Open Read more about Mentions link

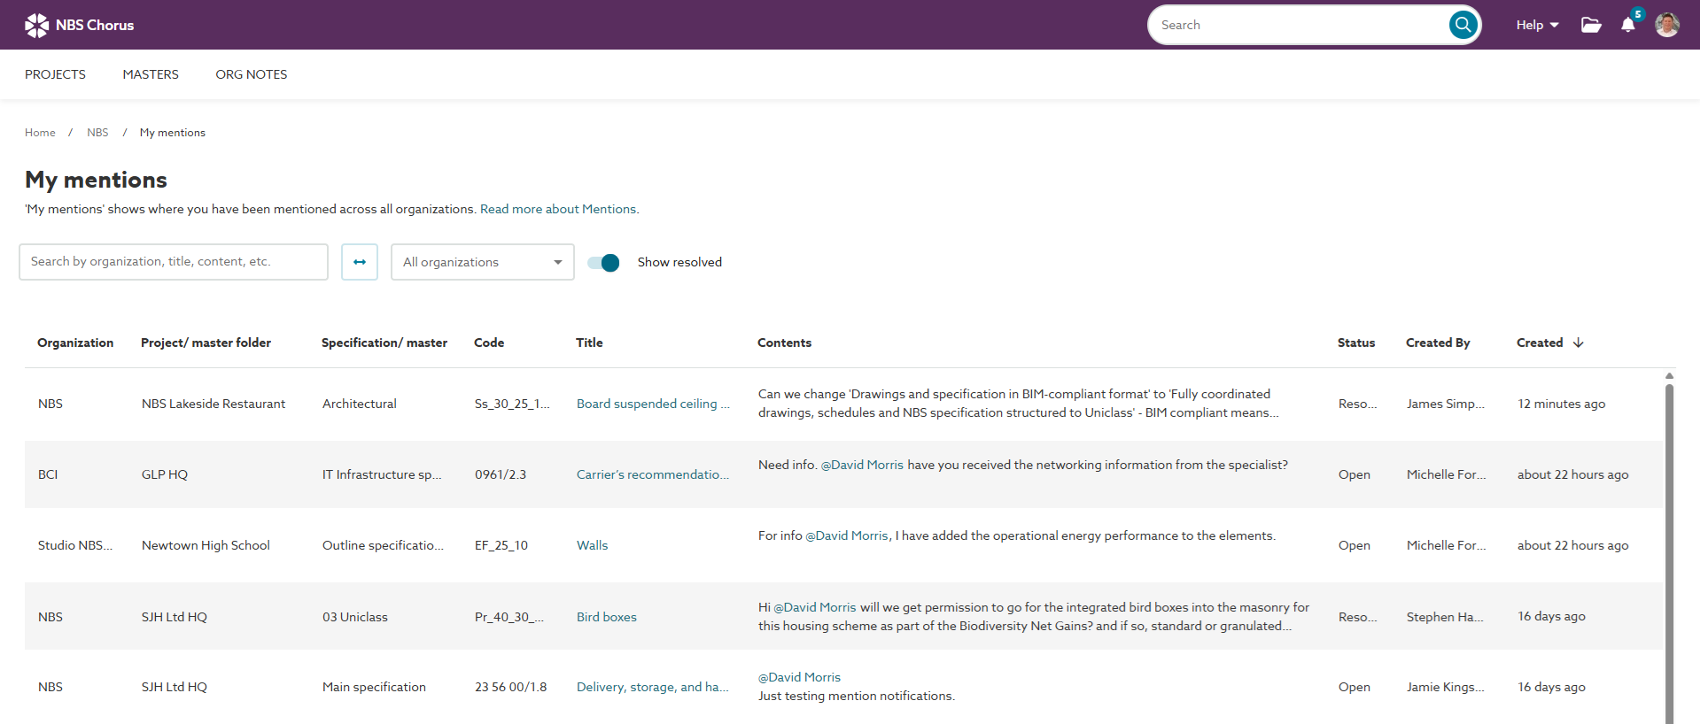[x=559, y=209]
